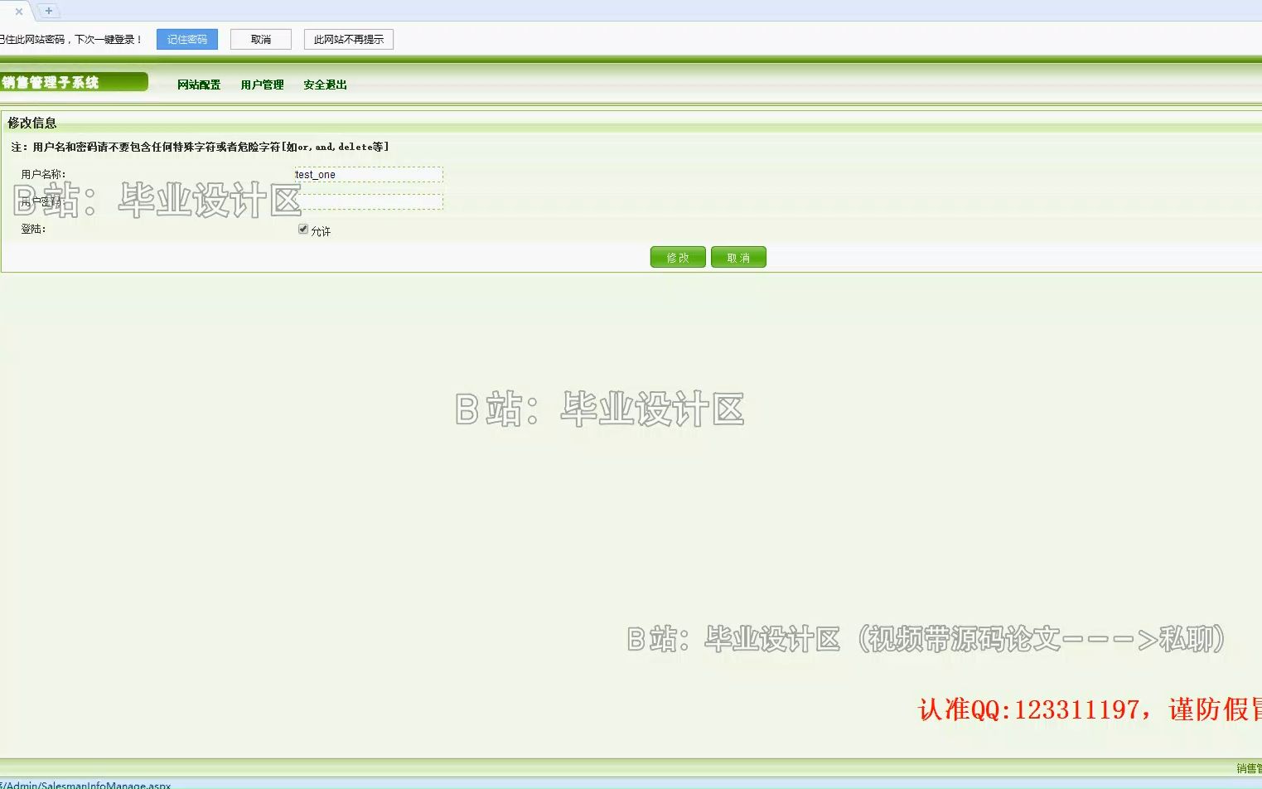Select 安全退出 to log out
1262x789 pixels.
pos(325,85)
